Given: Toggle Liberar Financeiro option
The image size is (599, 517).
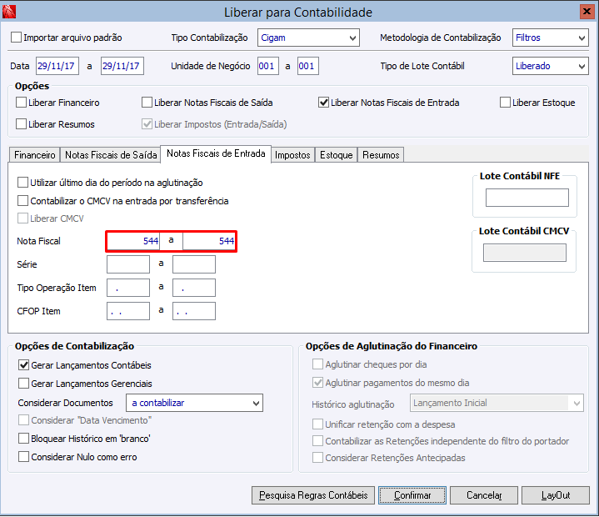Looking at the screenshot, I should pyautogui.click(x=22, y=103).
